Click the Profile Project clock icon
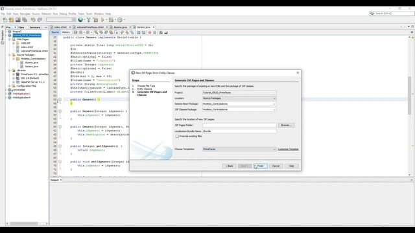This screenshot has height=233, width=415. tap(120, 20)
